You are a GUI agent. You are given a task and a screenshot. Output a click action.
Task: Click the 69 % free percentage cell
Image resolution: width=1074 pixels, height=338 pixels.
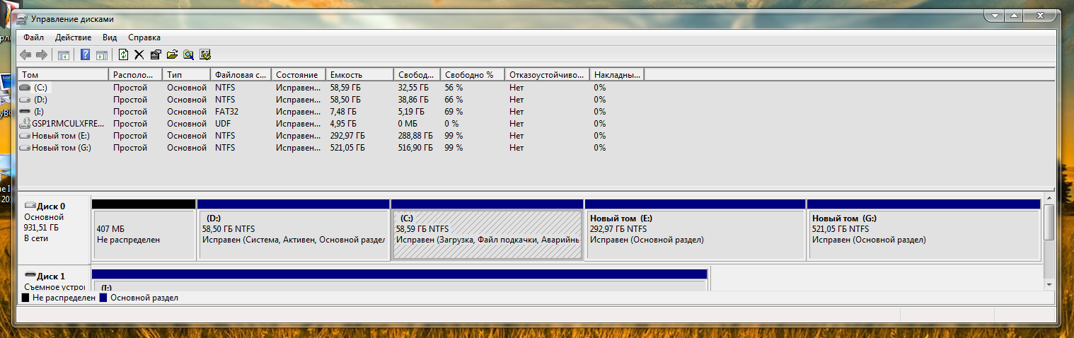click(454, 112)
